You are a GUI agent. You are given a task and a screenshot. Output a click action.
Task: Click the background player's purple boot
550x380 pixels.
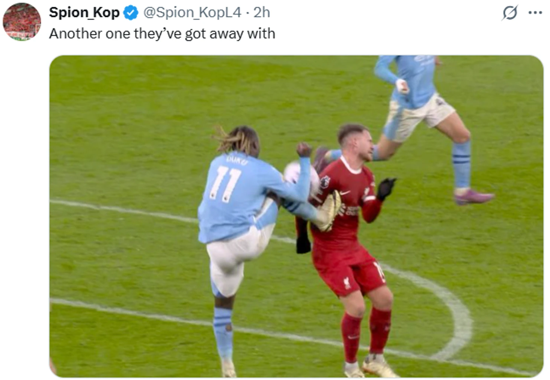(x=474, y=197)
